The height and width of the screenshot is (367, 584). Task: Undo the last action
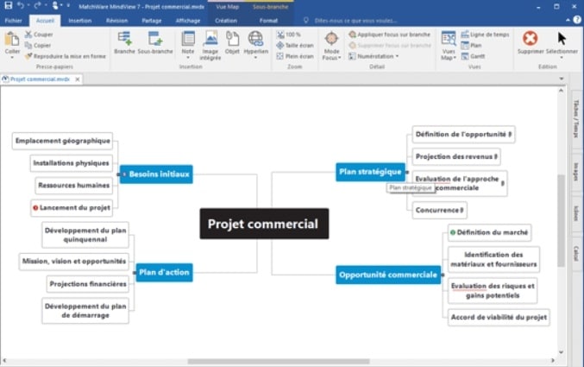coord(21,5)
